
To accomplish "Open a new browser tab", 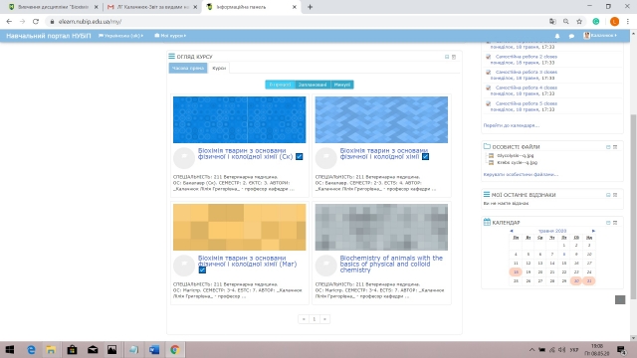I will 310,7.
